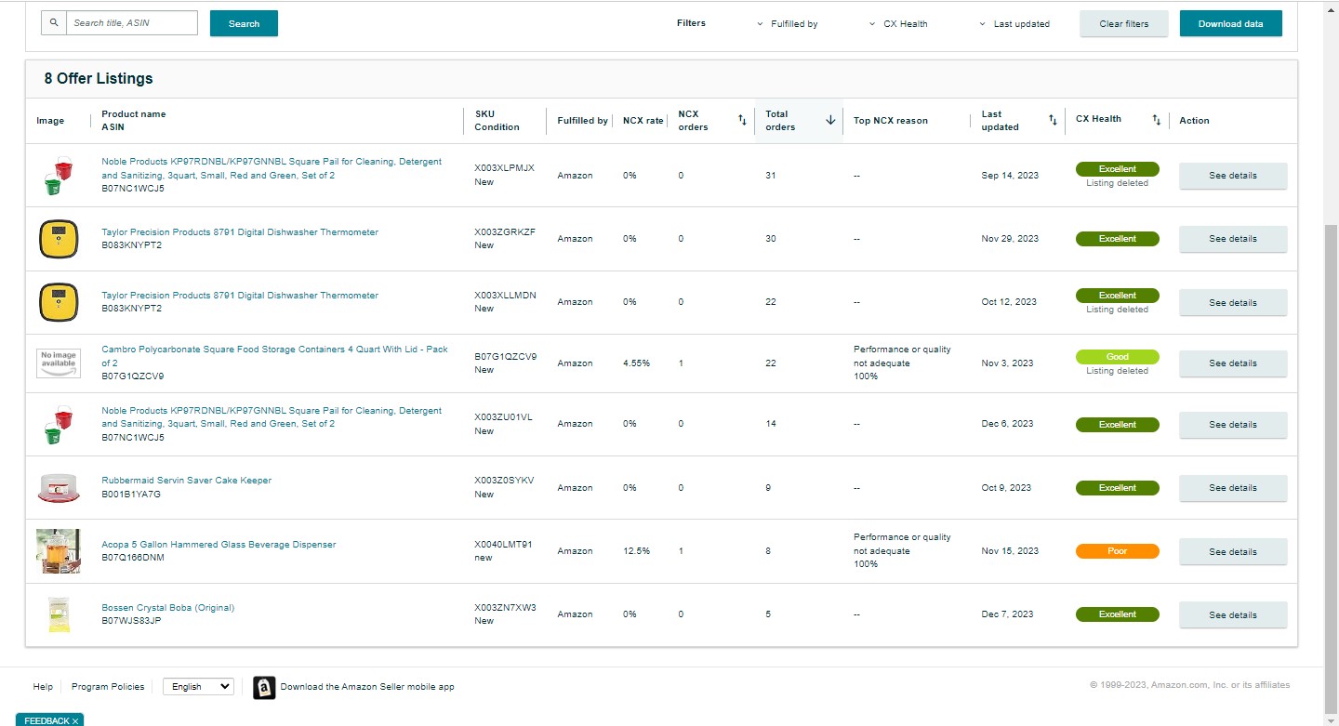Click the cake keeper thumbnail
Viewport: 1339px width, 726px height.
(59, 488)
